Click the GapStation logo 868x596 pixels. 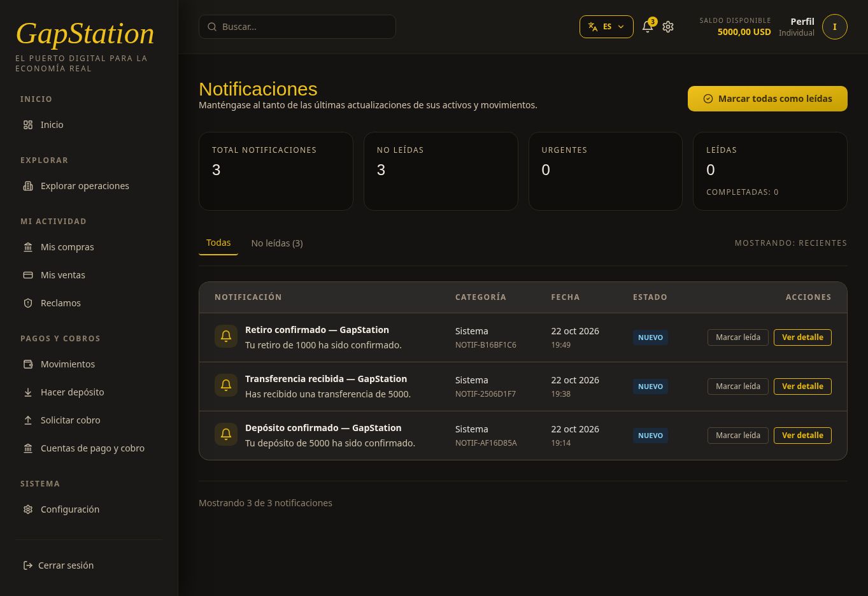[85, 34]
